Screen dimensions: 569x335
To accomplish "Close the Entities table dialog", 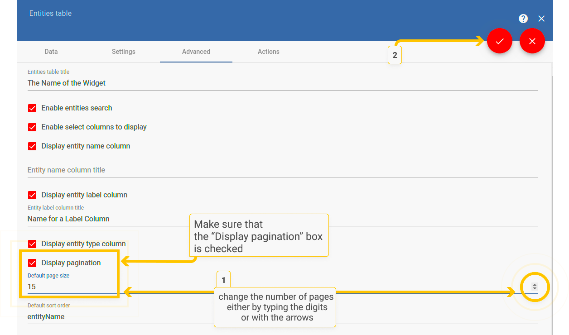I will pos(541,19).
